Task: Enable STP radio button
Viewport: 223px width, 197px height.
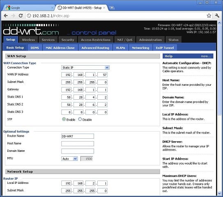Action: [64, 119]
